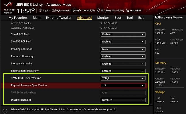
Task: Open the TPM2.0 UEFI Spec Version dropdown
Action: [x=123, y=78]
